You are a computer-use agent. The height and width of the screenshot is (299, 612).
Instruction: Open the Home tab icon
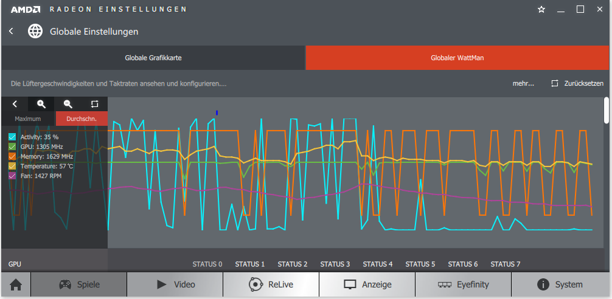16,284
